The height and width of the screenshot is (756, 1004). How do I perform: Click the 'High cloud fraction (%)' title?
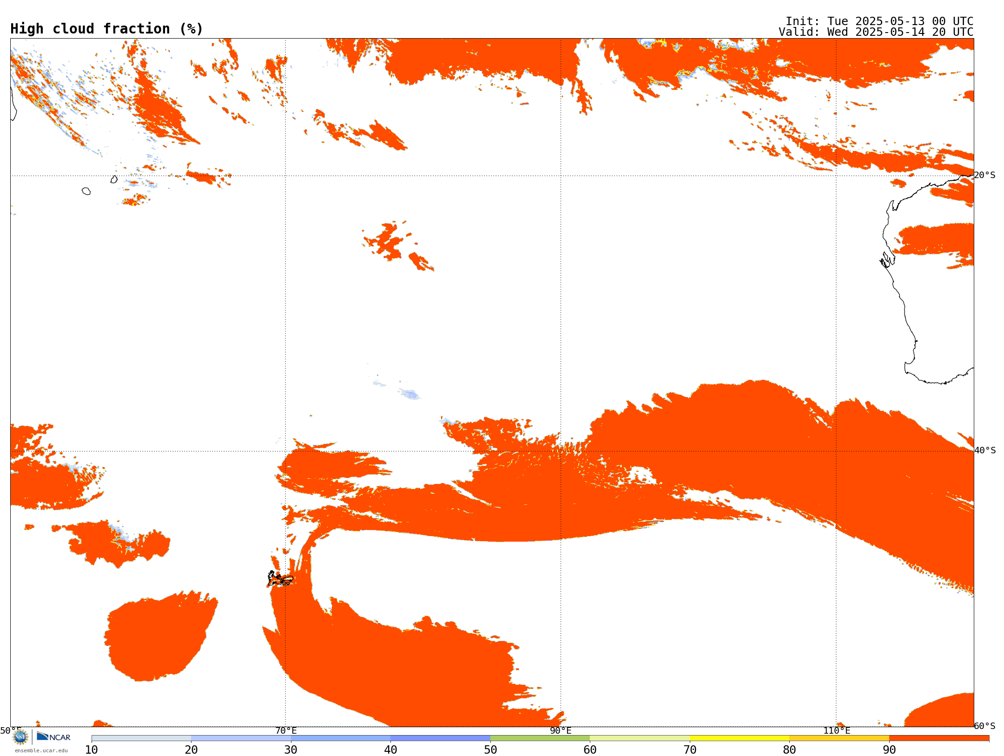pos(106,29)
